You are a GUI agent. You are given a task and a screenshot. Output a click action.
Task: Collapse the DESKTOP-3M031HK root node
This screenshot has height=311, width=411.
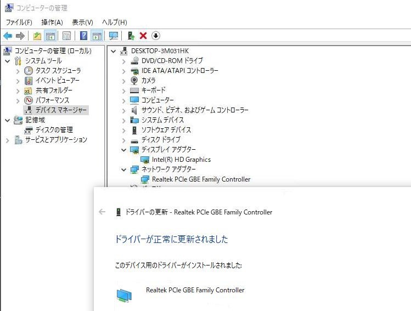tap(113, 52)
